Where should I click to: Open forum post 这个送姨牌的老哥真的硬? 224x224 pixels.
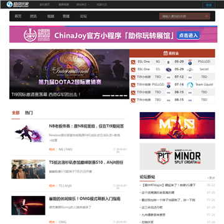[x=158, y=192]
